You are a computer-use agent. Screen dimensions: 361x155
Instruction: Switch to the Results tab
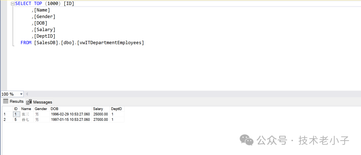point(13,101)
